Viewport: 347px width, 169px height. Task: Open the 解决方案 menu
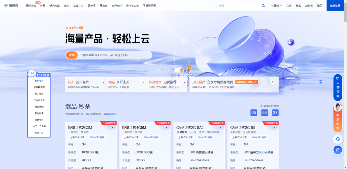tap(55, 5)
